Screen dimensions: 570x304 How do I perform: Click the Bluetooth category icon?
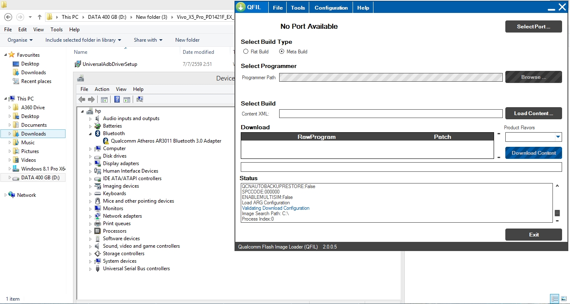(x=98, y=133)
